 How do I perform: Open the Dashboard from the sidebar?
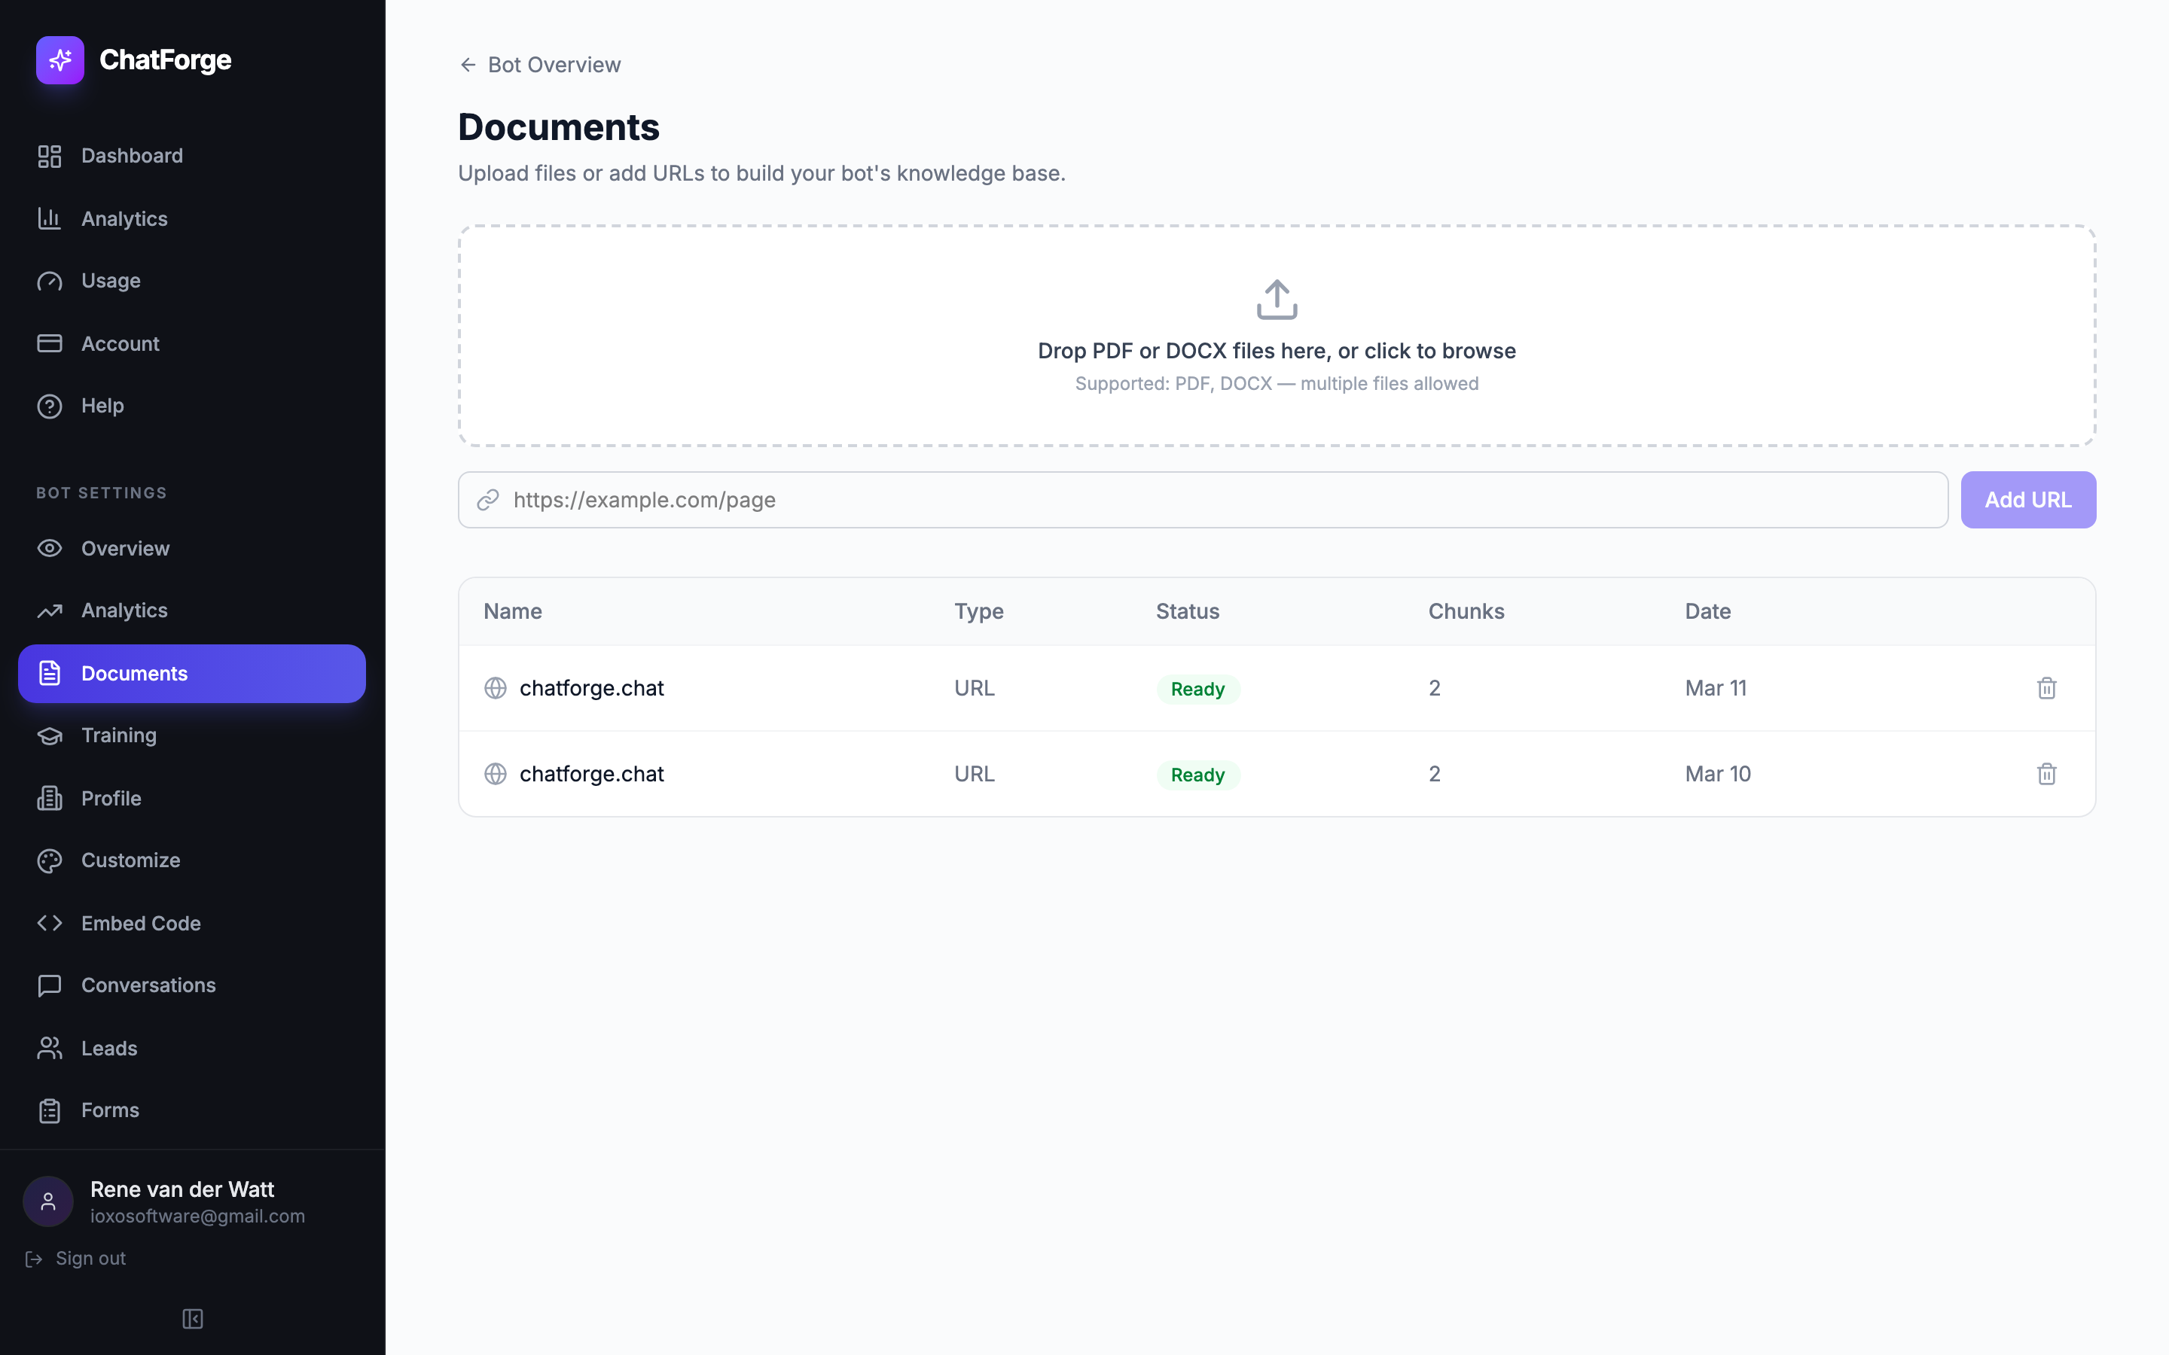point(132,155)
